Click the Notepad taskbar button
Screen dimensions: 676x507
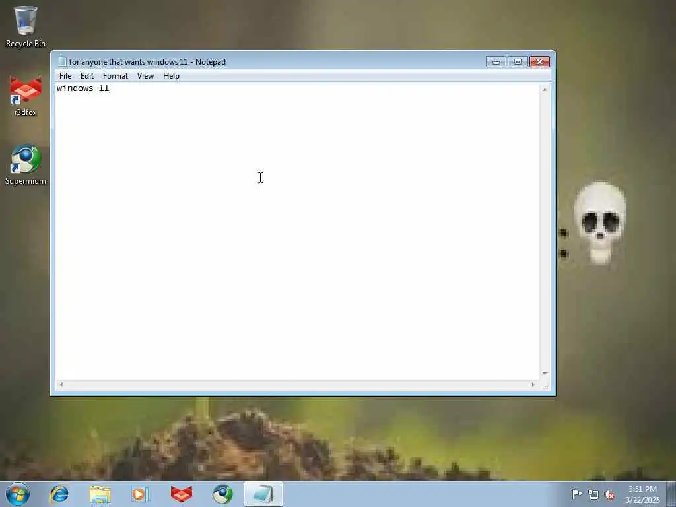click(263, 494)
